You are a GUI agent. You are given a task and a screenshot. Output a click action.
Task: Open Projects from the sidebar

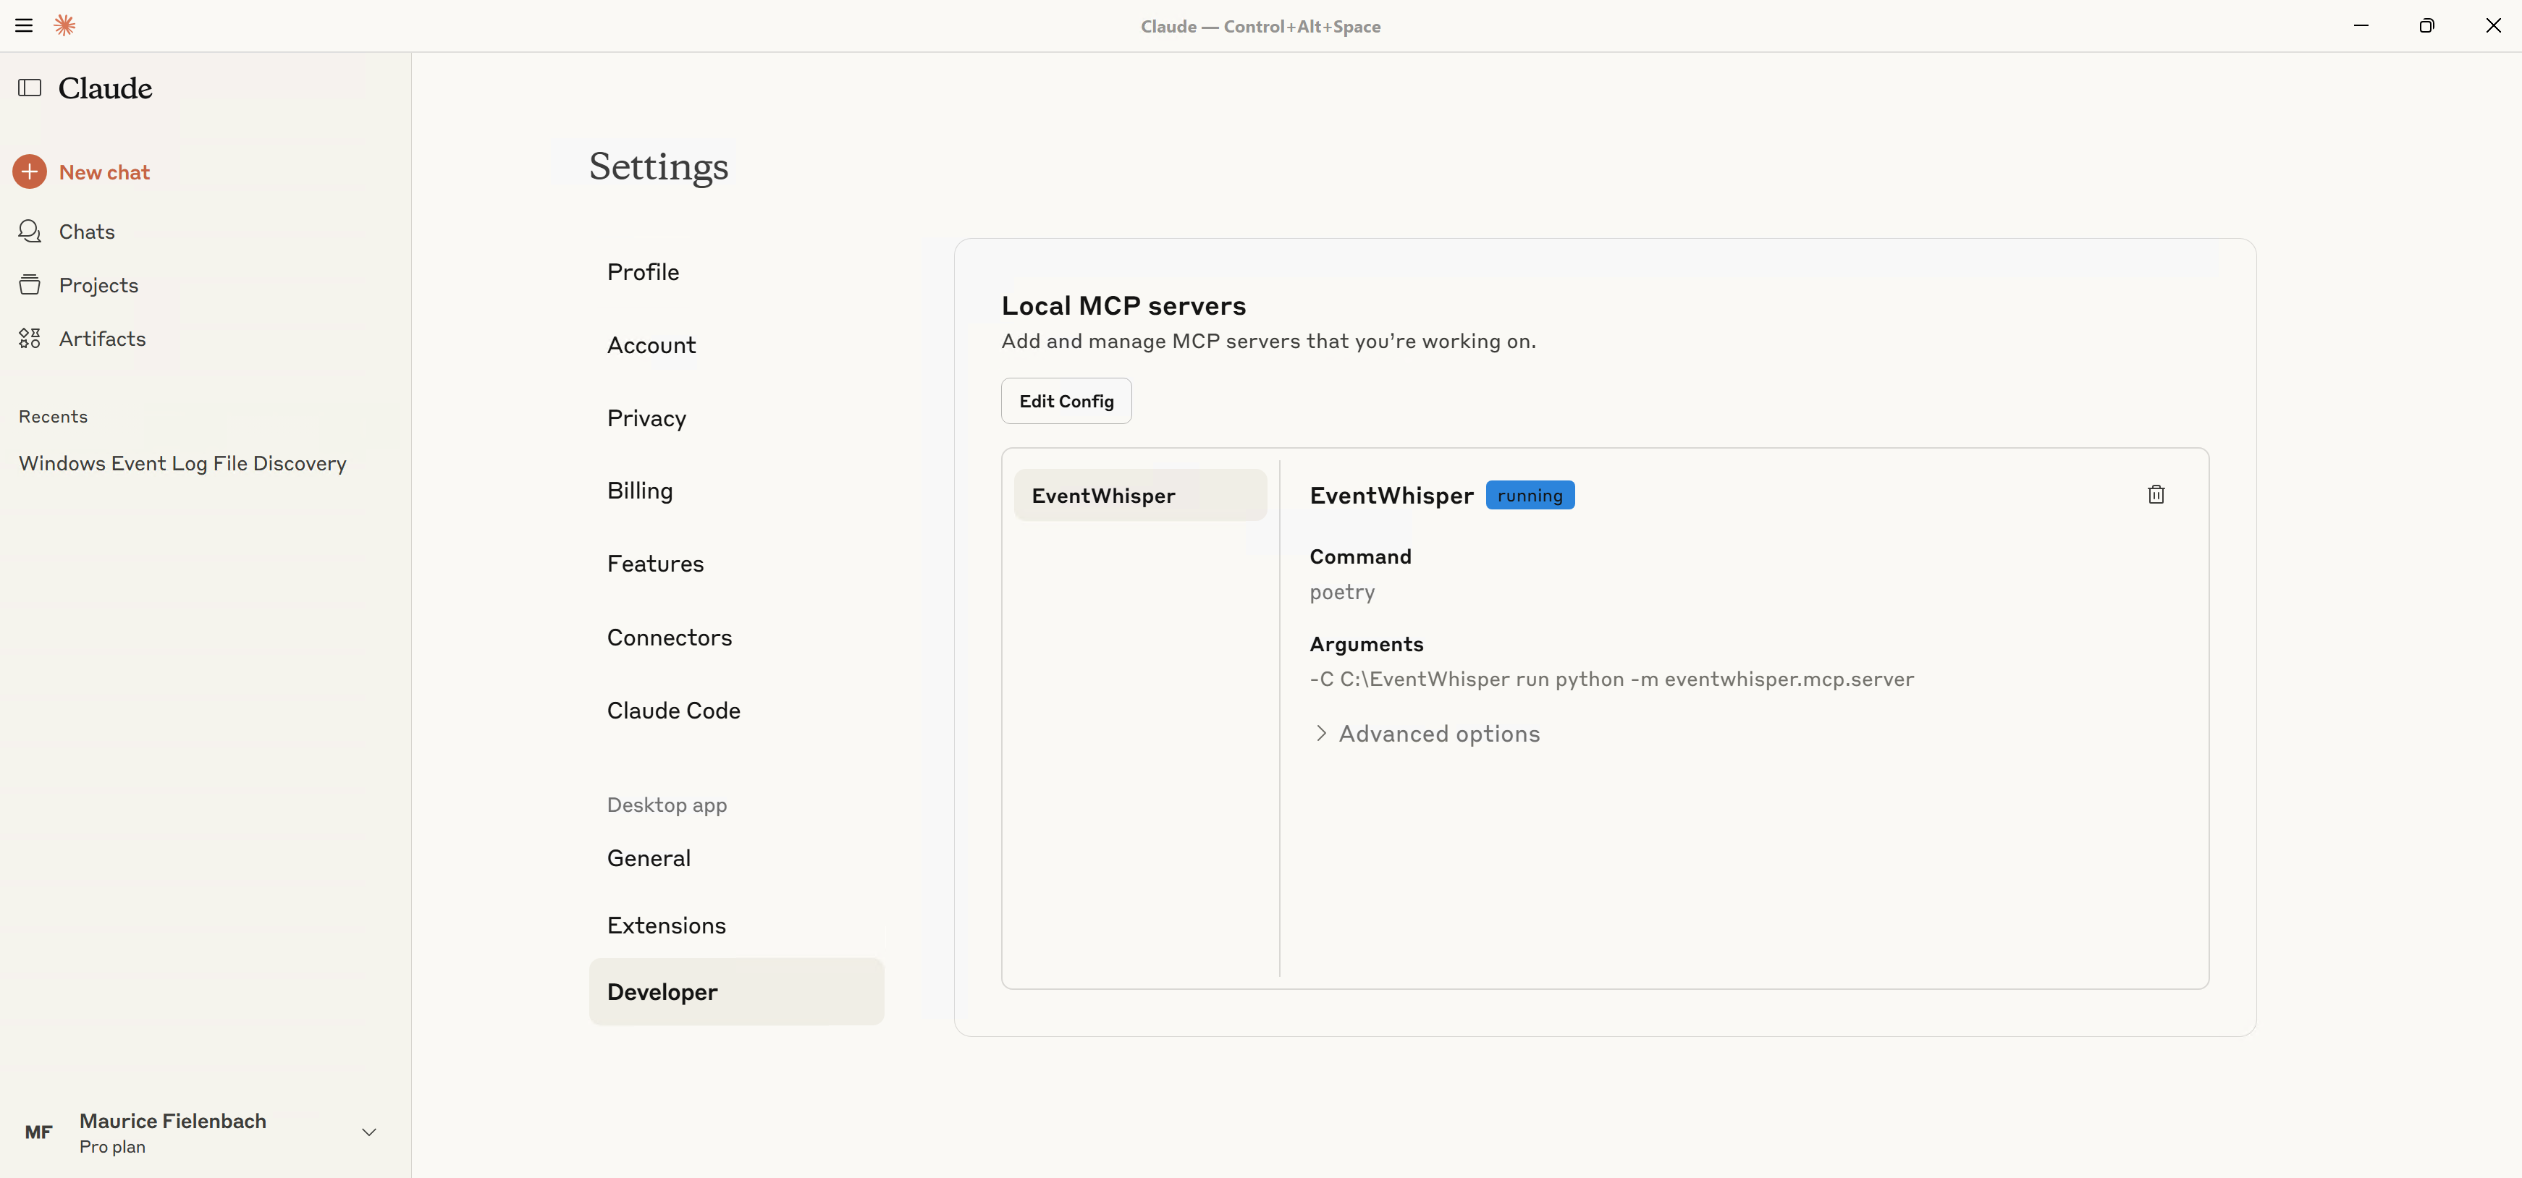pos(98,284)
